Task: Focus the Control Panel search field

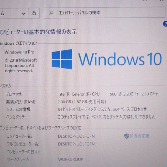Action: (104, 13)
